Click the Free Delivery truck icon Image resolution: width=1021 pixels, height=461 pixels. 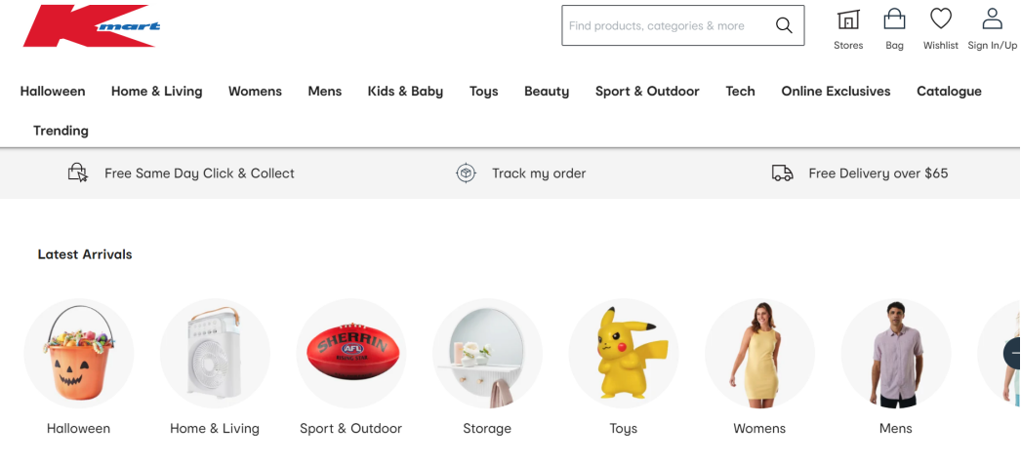click(x=782, y=173)
